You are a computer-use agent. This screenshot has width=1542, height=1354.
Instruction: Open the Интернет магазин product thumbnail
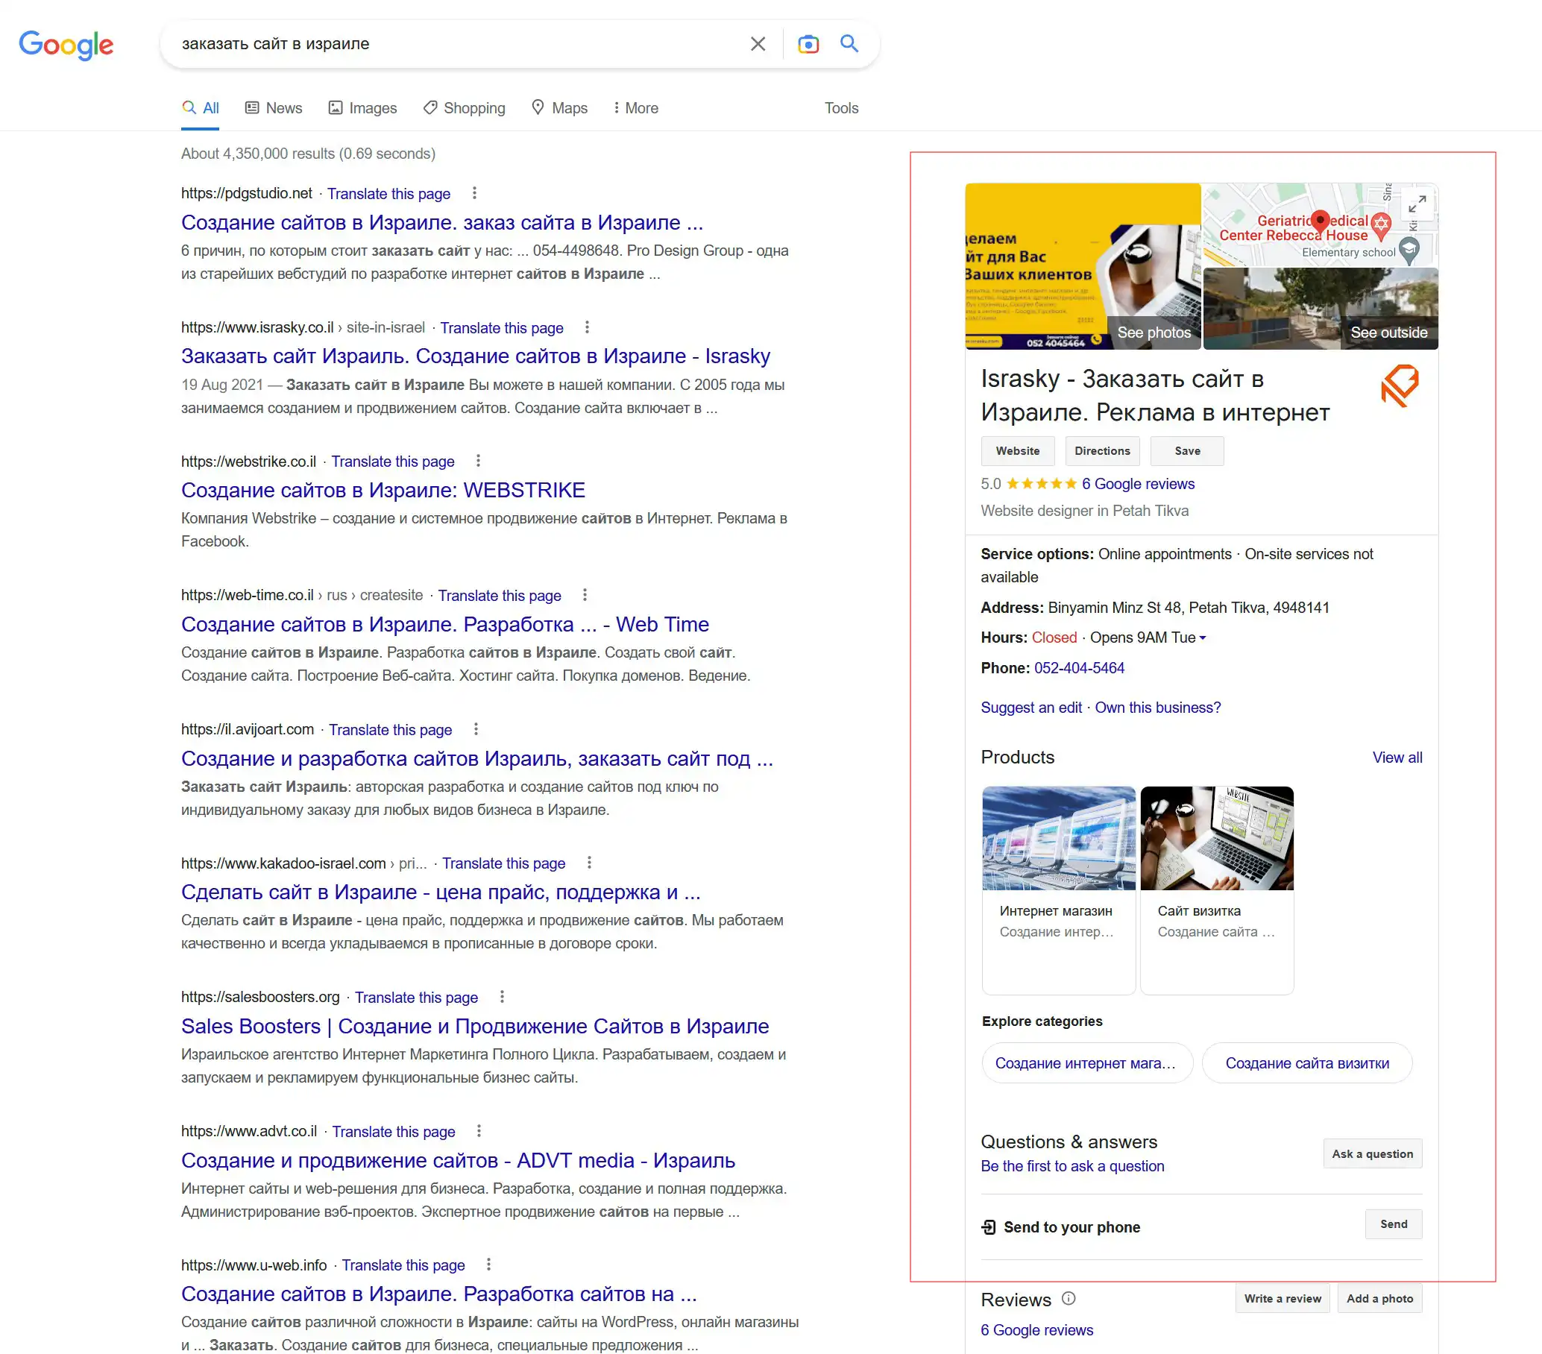click(1058, 838)
